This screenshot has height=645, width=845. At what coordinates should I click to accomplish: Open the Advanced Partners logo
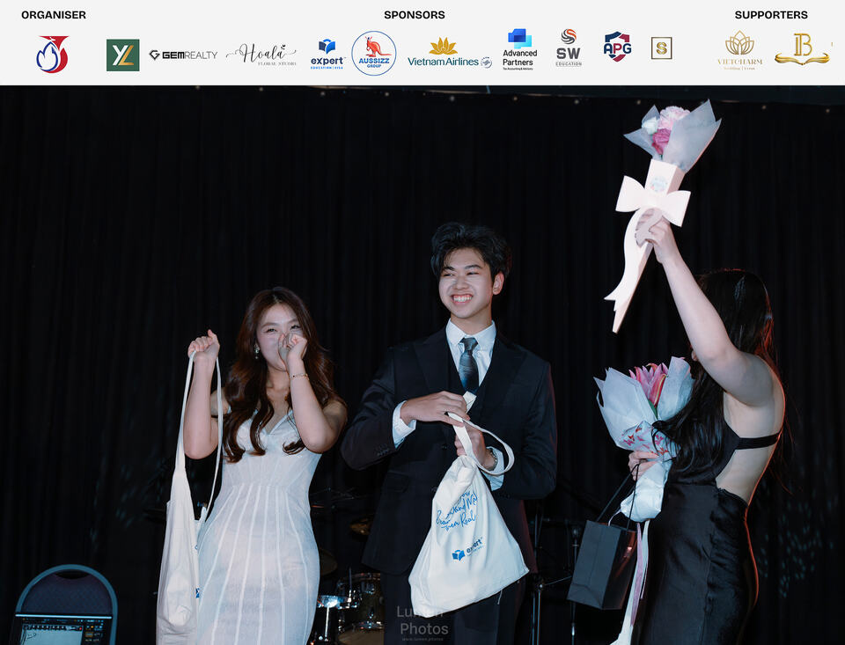(519, 49)
